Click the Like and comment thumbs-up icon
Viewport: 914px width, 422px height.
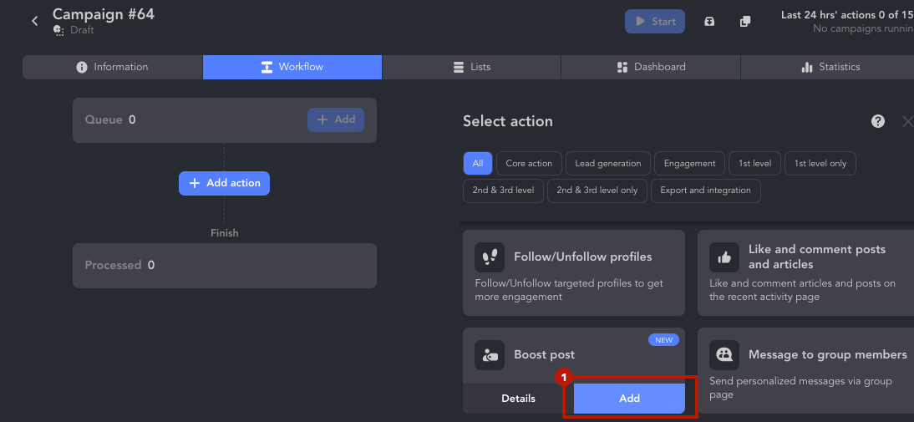coord(724,257)
